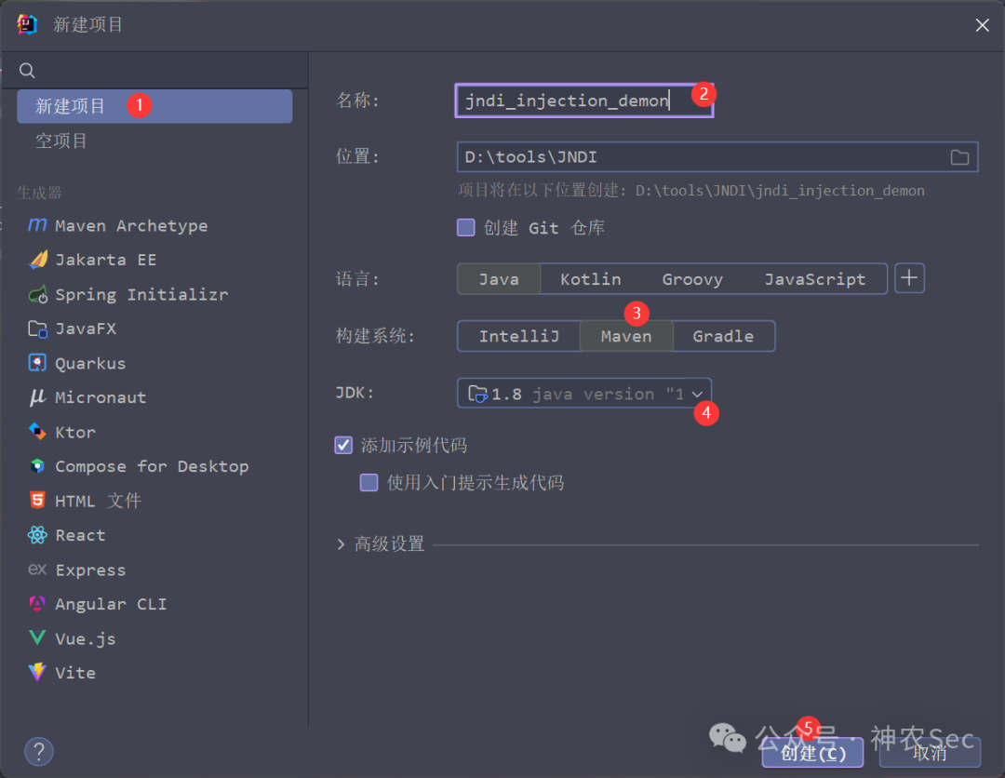Click the project path hint text
The image size is (1005, 778).
pyautogui.click(x=690, y=191)
